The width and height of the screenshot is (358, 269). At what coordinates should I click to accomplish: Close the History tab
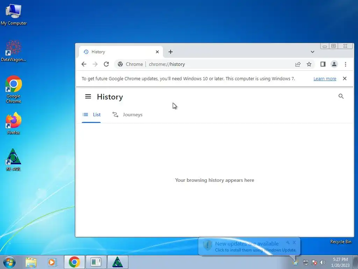(x=157, y=52)
